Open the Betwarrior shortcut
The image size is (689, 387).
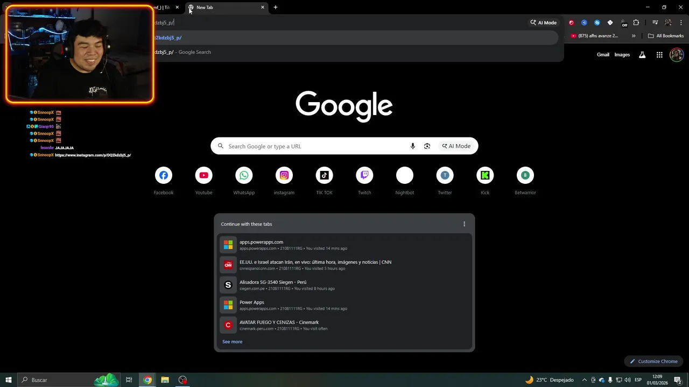coord(525,175)
